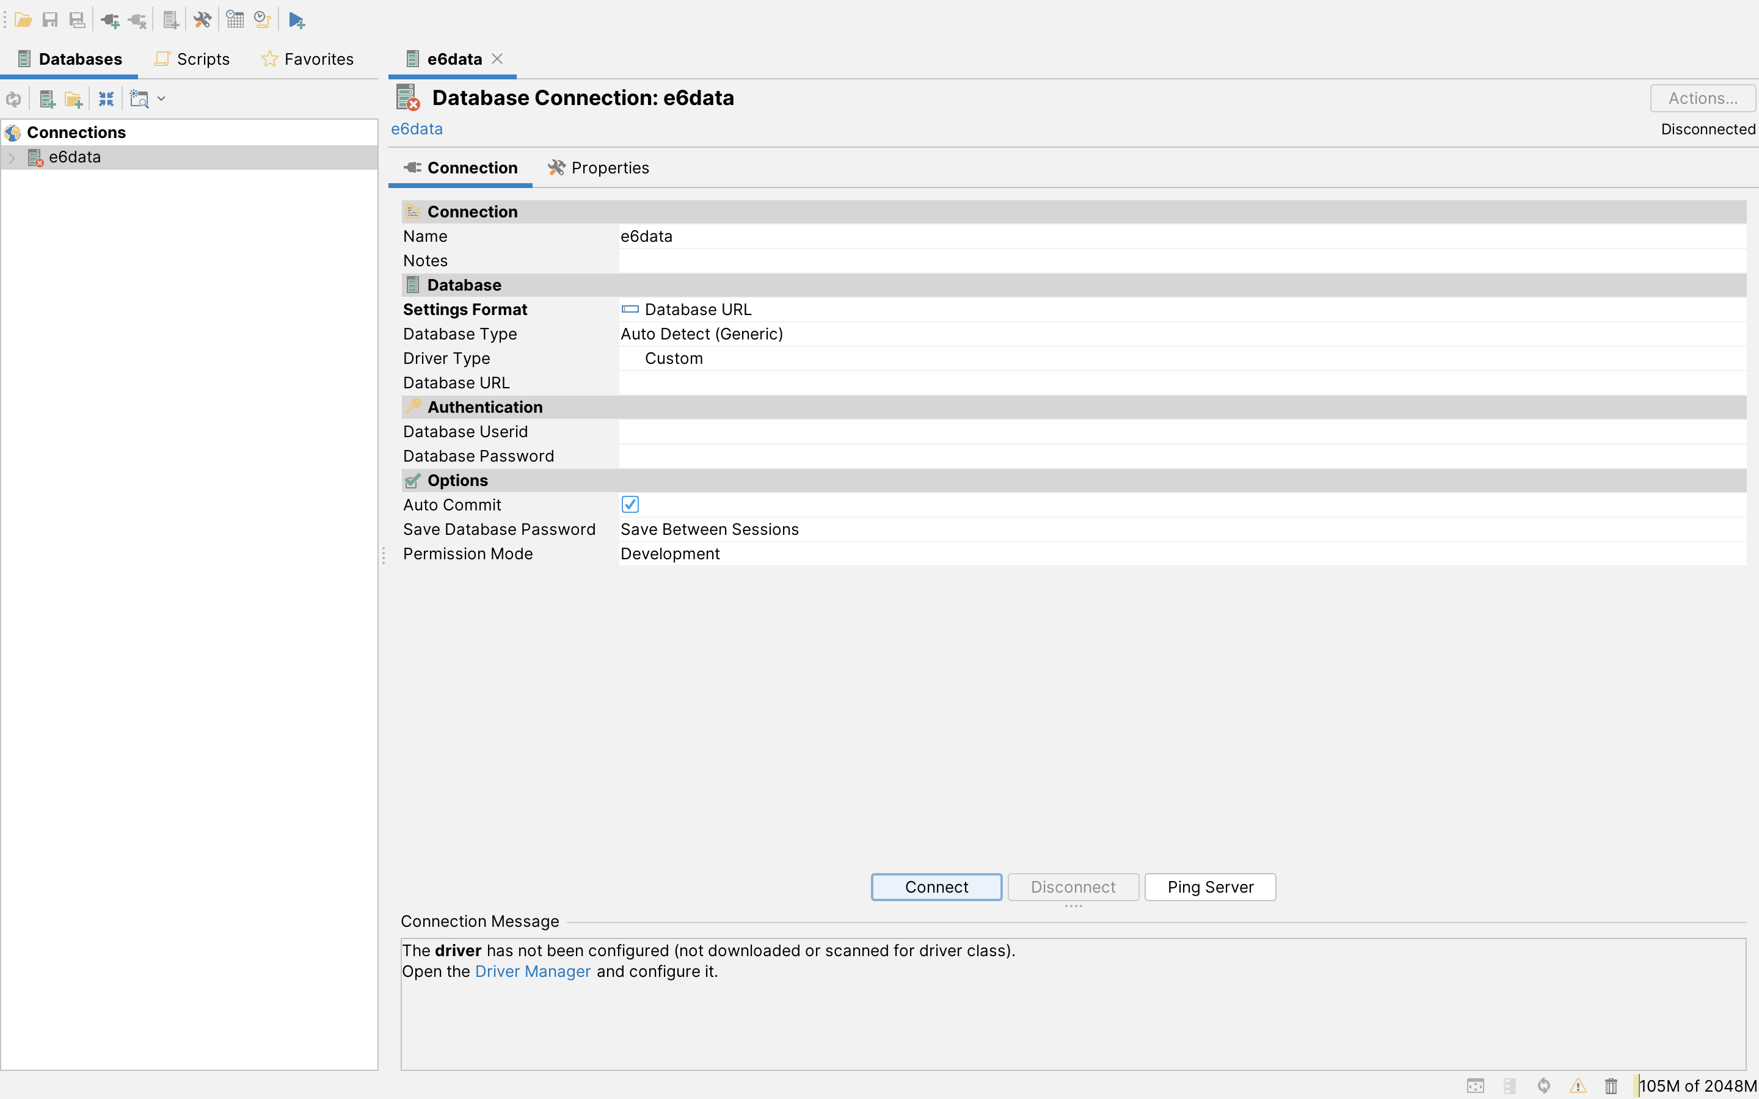Toggle the Auto Commit checkbox
This screenshot has width=1759, height=1099.
pyautogui.click(x=630, y=504)
